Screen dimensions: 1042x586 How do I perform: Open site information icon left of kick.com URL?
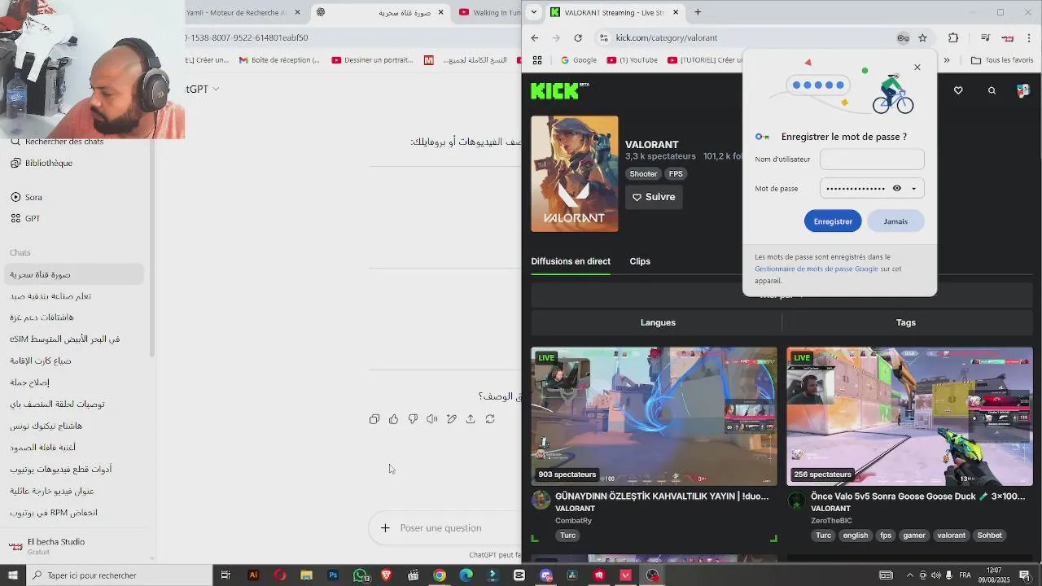point(603,37)
